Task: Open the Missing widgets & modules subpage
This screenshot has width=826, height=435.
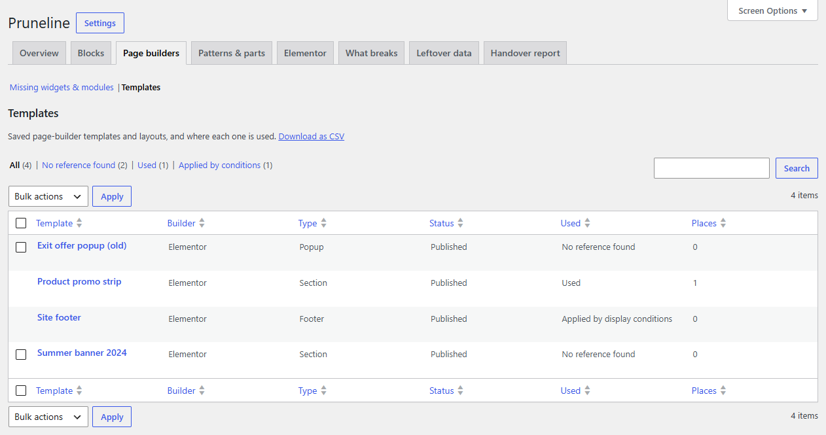Action: pyautogui.click(x=62, y=87)
